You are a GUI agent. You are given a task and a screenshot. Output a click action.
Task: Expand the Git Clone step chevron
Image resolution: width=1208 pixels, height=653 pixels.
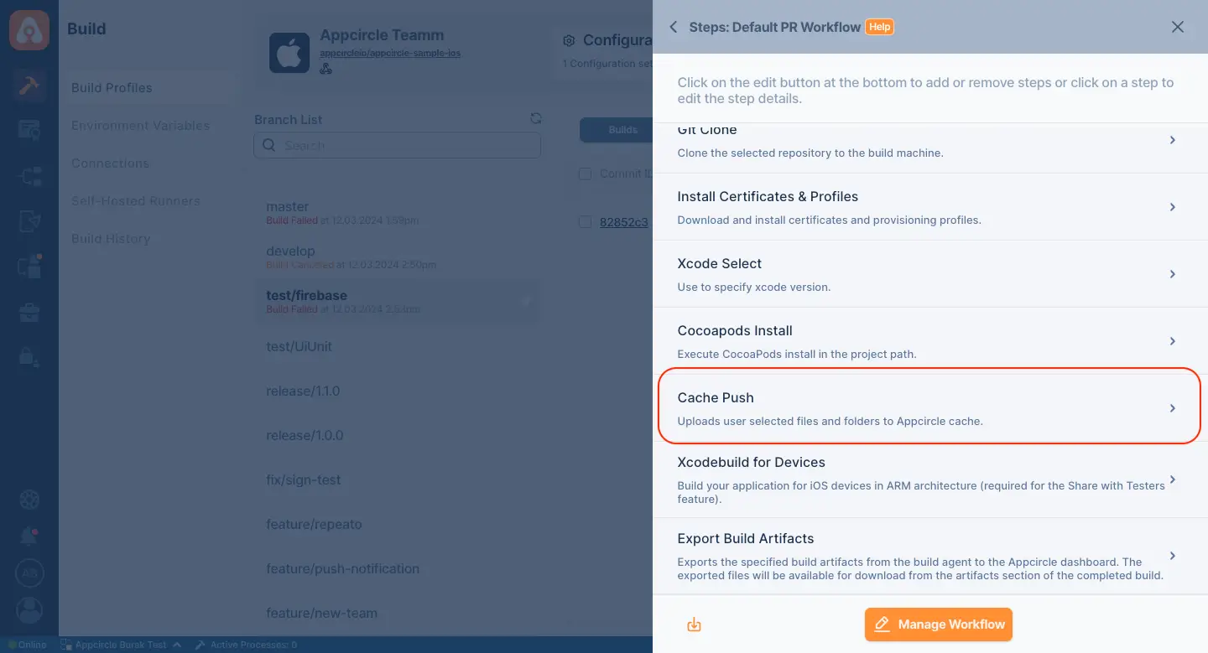[1173, 140]
